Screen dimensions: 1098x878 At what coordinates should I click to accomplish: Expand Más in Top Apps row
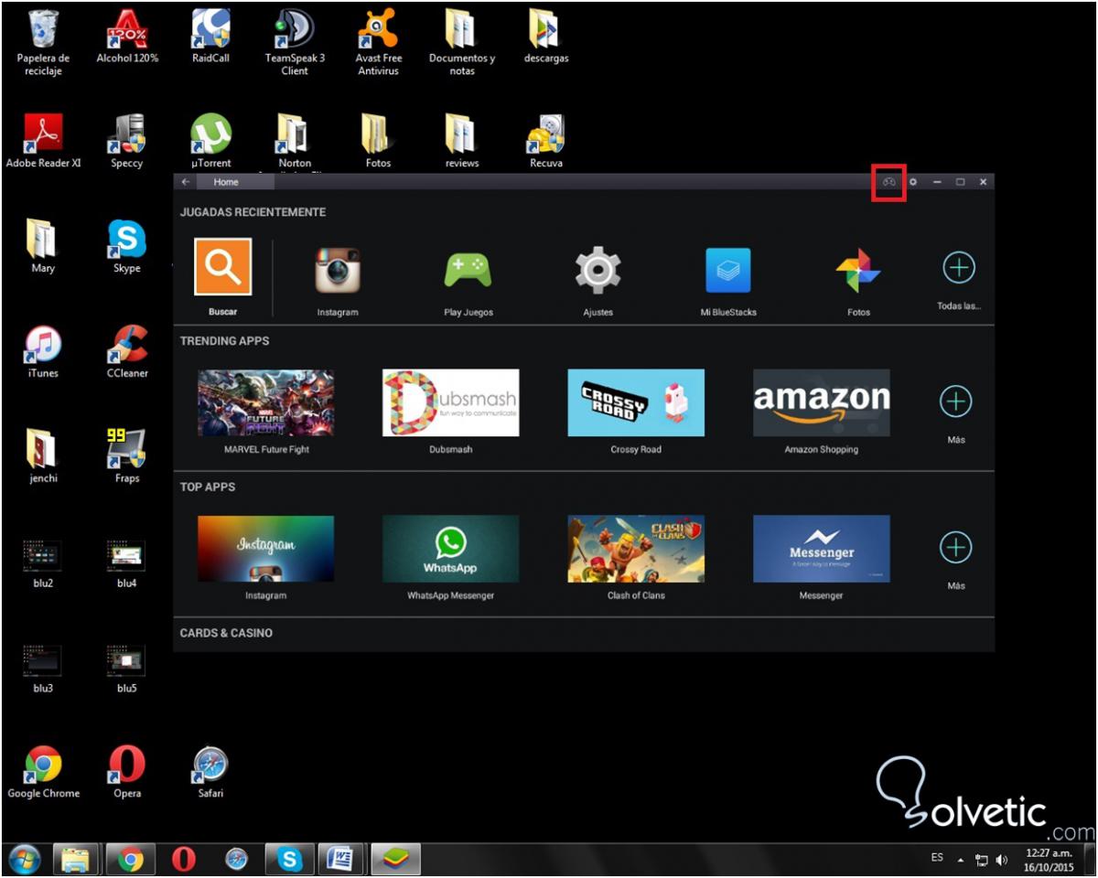(955, 547)
